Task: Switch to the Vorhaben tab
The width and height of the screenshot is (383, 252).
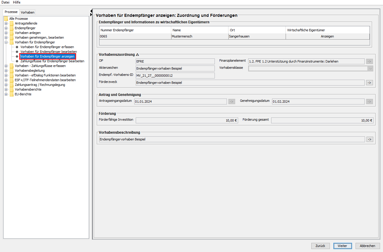Action: pos(27,12)
